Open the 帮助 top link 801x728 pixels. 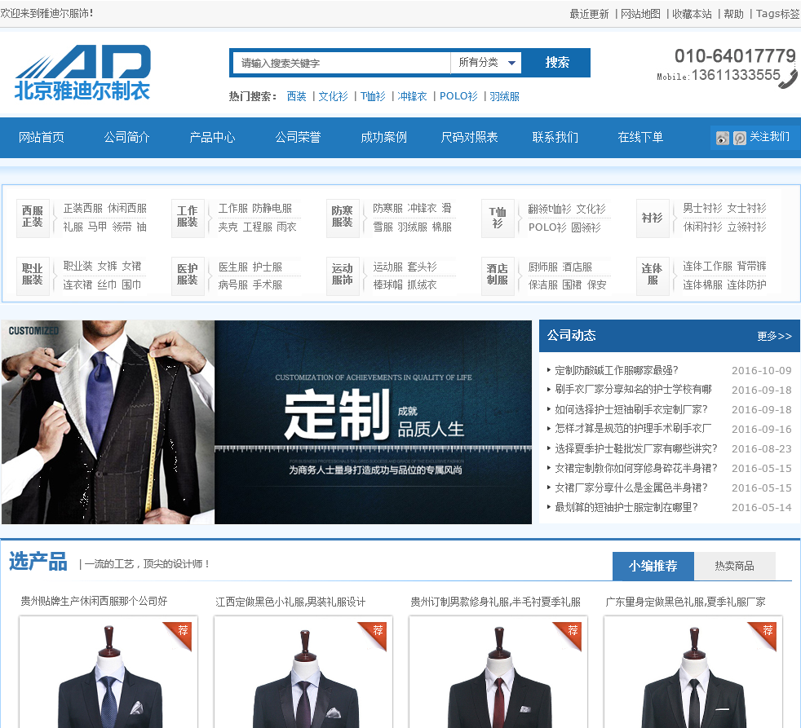coord(733,15)
